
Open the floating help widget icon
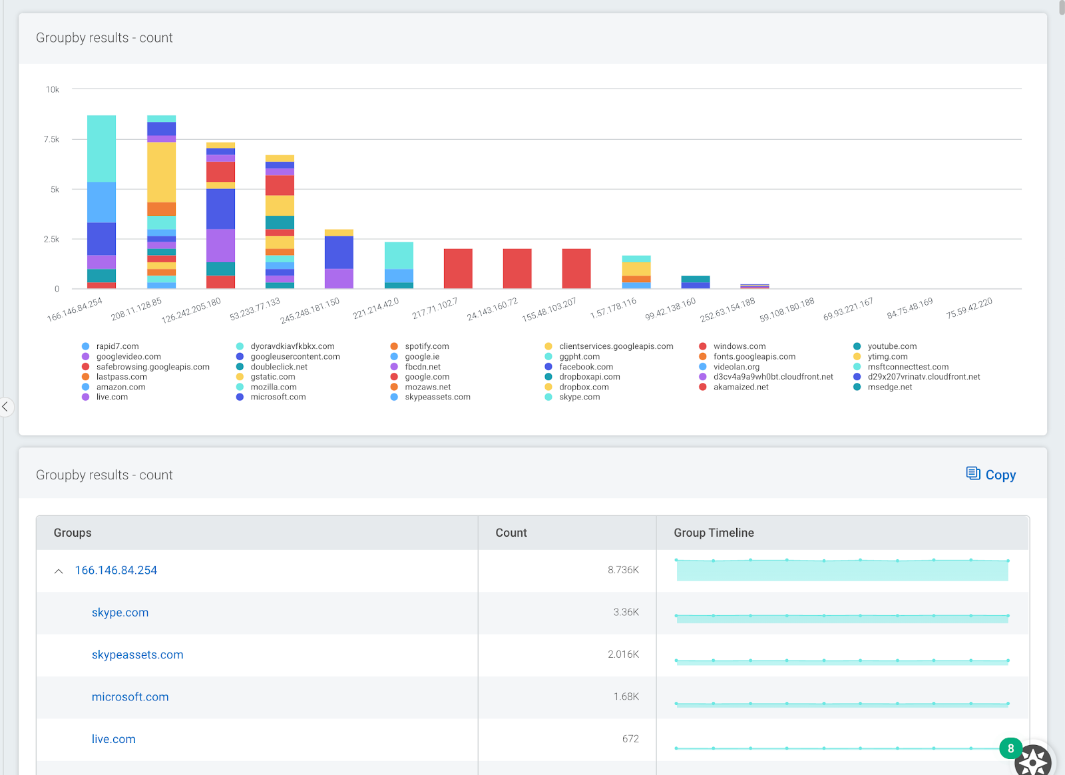(x=1033, y=762)
